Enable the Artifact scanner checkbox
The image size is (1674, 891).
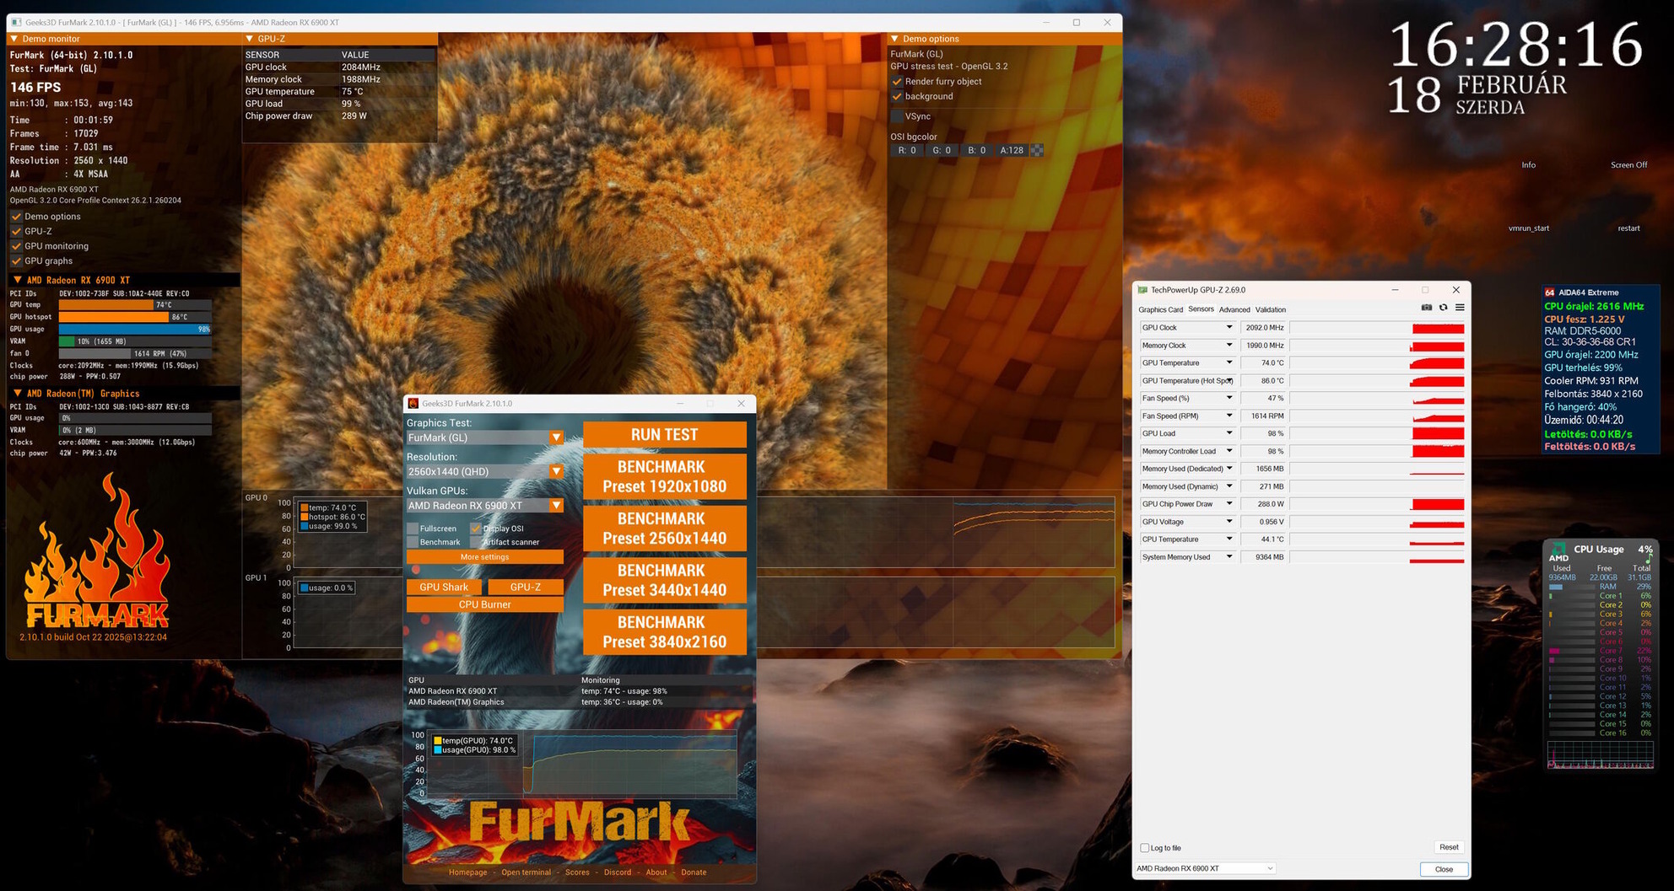(x=476, y=542)
